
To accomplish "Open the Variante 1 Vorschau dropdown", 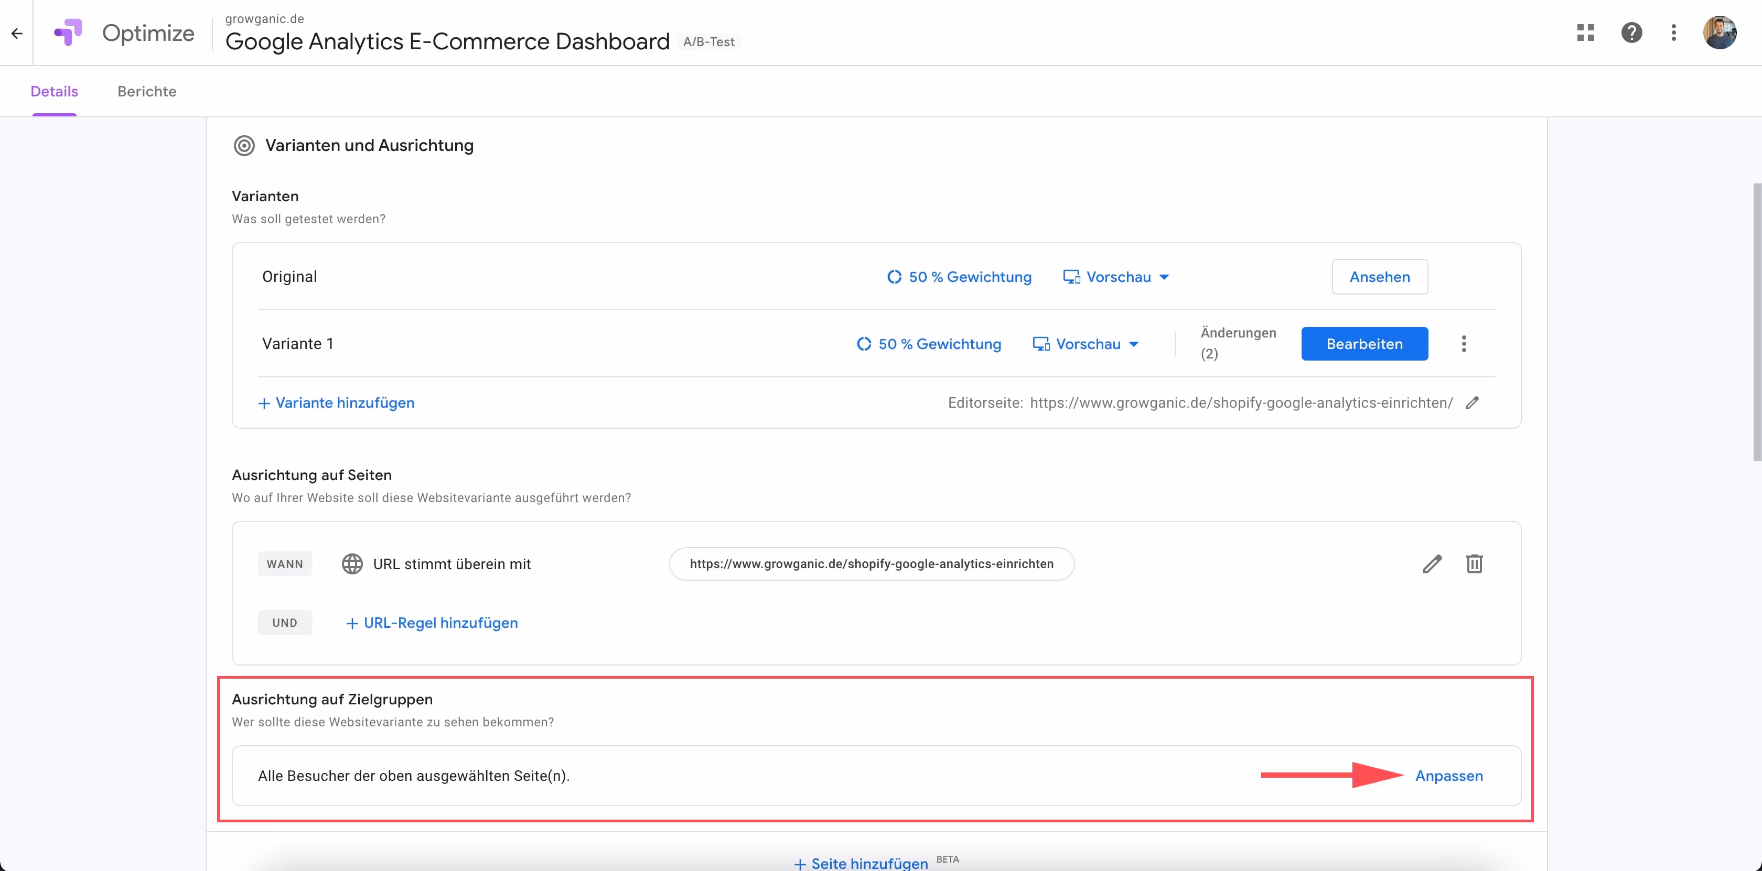I will coord(1086,344).
